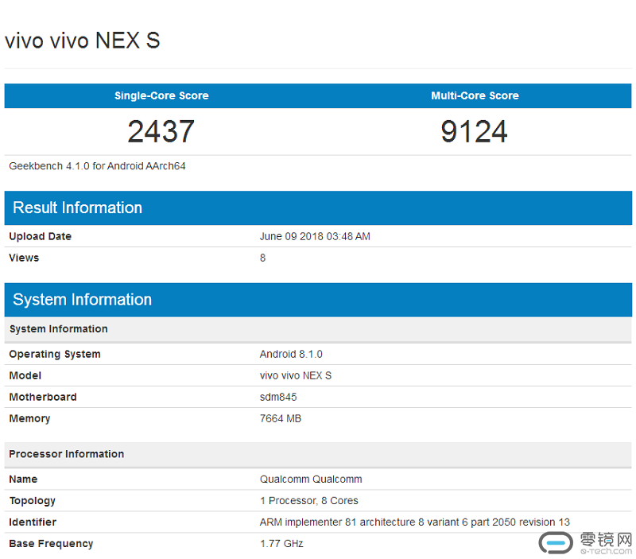This screenshot has height=559, width=636.
Task: Click the multi-core value 9124
Action: (x=474, y=131)
